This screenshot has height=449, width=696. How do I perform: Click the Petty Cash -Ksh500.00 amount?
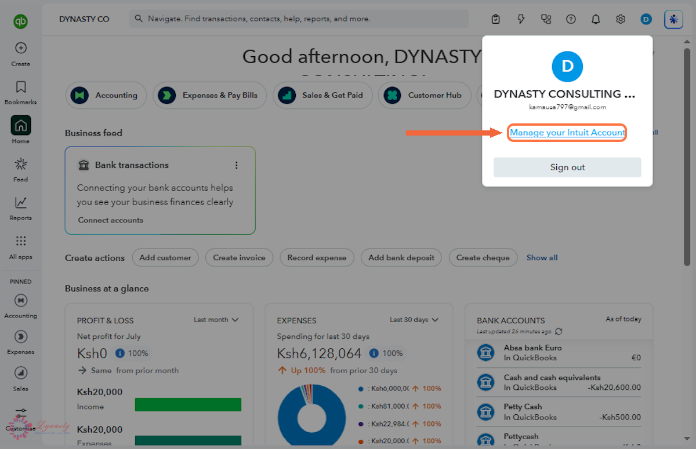[x=619, y=417]
